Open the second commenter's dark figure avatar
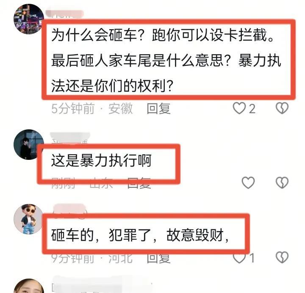The height and width of the screenshot is (293, 305). pos(29,145)
